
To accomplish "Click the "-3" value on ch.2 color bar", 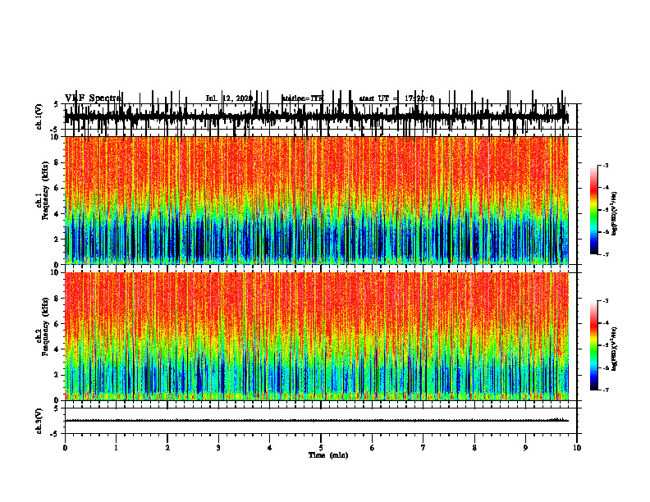I will [x=606, y=301].
